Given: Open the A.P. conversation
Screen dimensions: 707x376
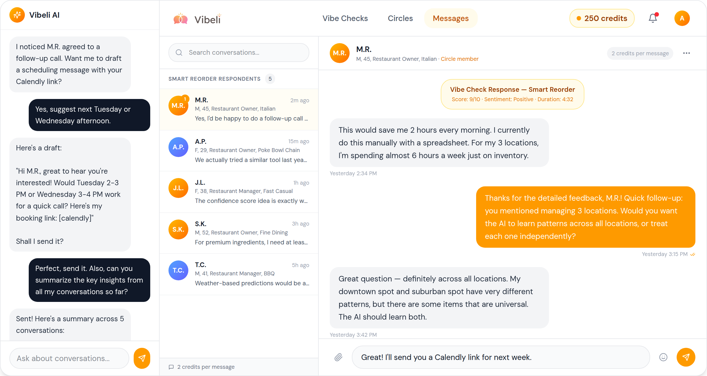Looking at the screenshot, I should pos(239,151).
